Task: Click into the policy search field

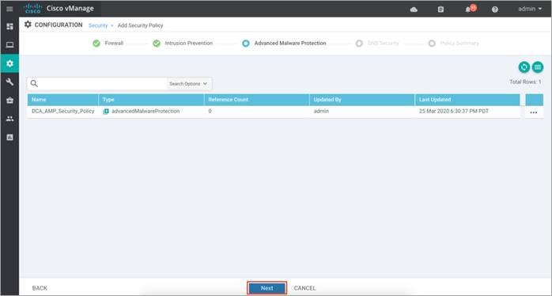Action: pos(102,84)
